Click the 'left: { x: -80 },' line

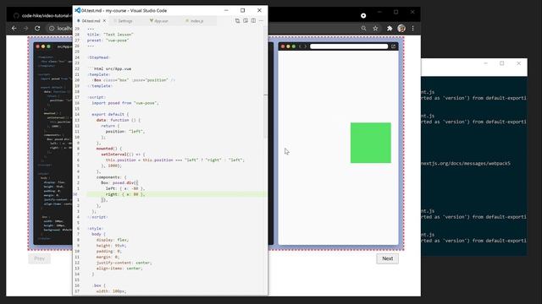point(125,188)
